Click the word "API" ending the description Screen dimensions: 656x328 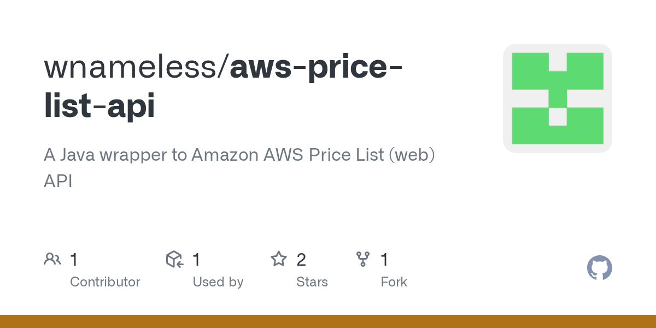click(x=58, y=181)
